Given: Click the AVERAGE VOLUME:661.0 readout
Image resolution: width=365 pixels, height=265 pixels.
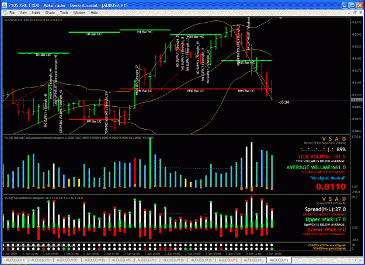Looking at the screenshot, I should coord(316,168).
